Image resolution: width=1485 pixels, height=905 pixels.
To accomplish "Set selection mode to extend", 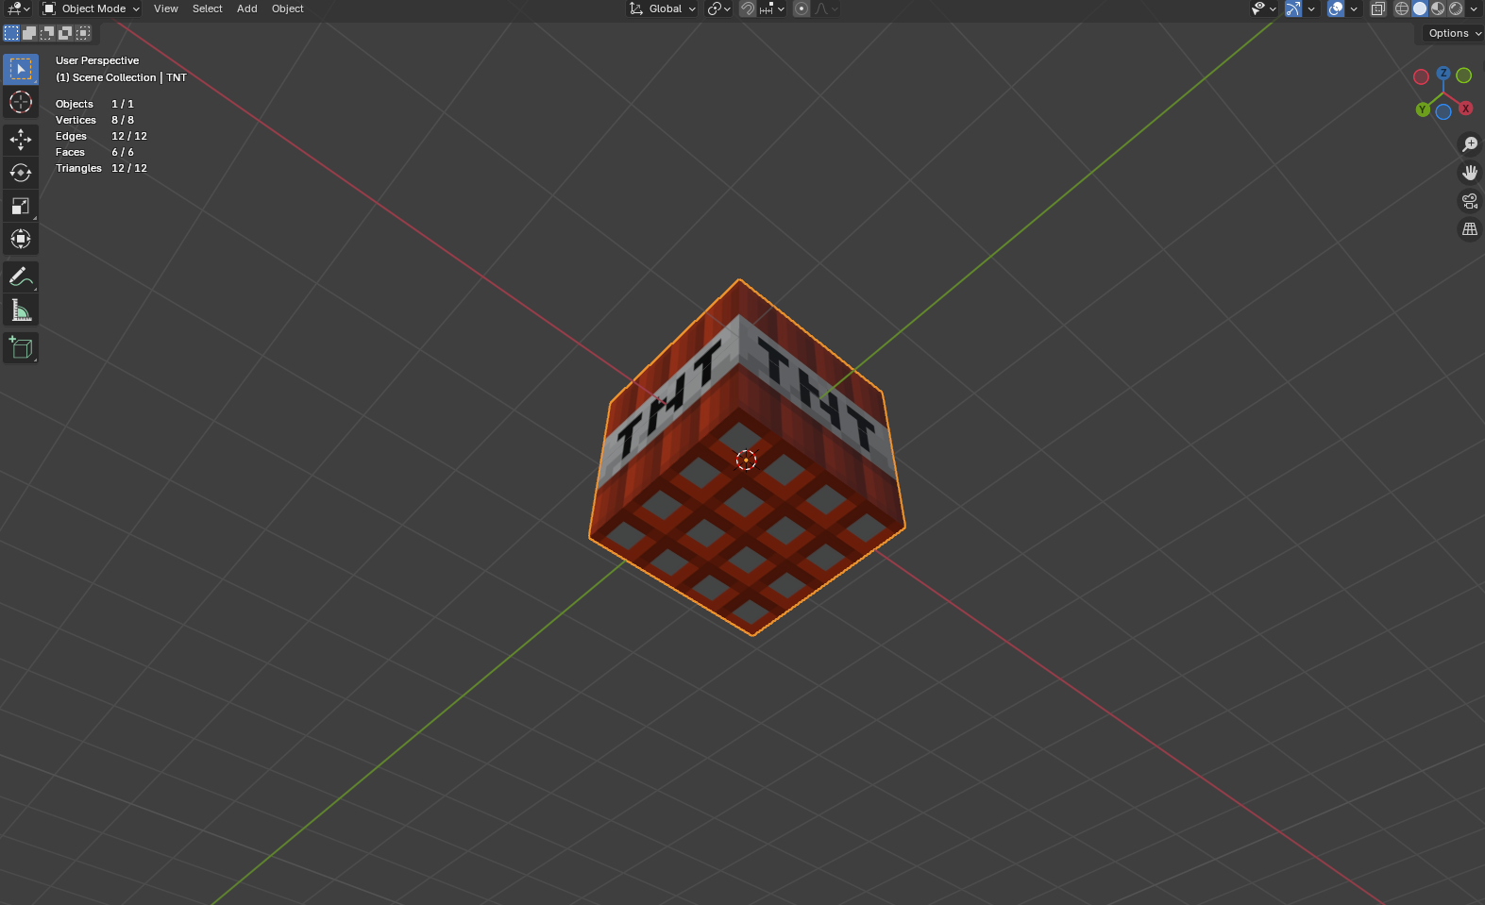I will tap(29, 33).
